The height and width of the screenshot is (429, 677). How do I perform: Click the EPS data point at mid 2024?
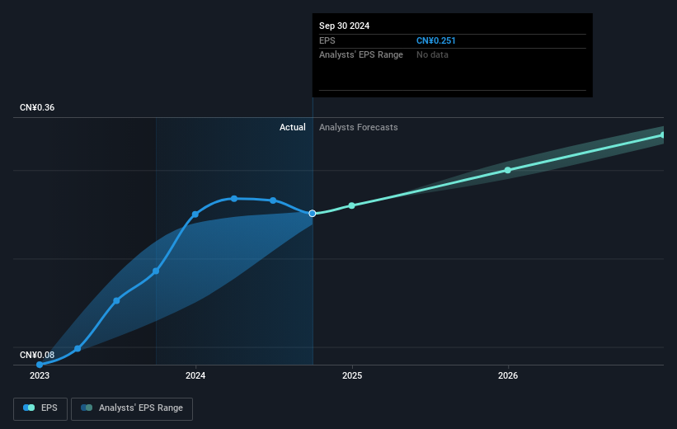coord(273,200)
